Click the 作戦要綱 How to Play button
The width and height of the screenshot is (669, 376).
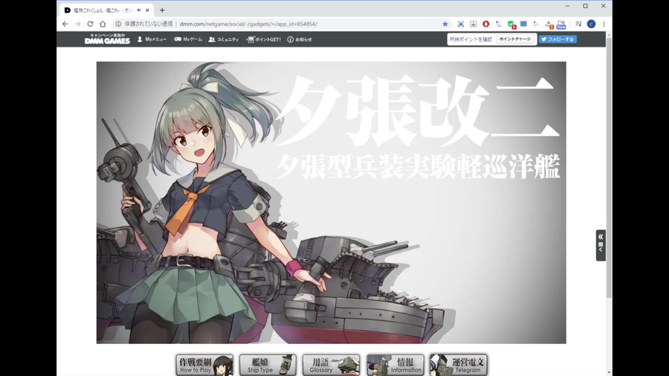tap(205, 365)
